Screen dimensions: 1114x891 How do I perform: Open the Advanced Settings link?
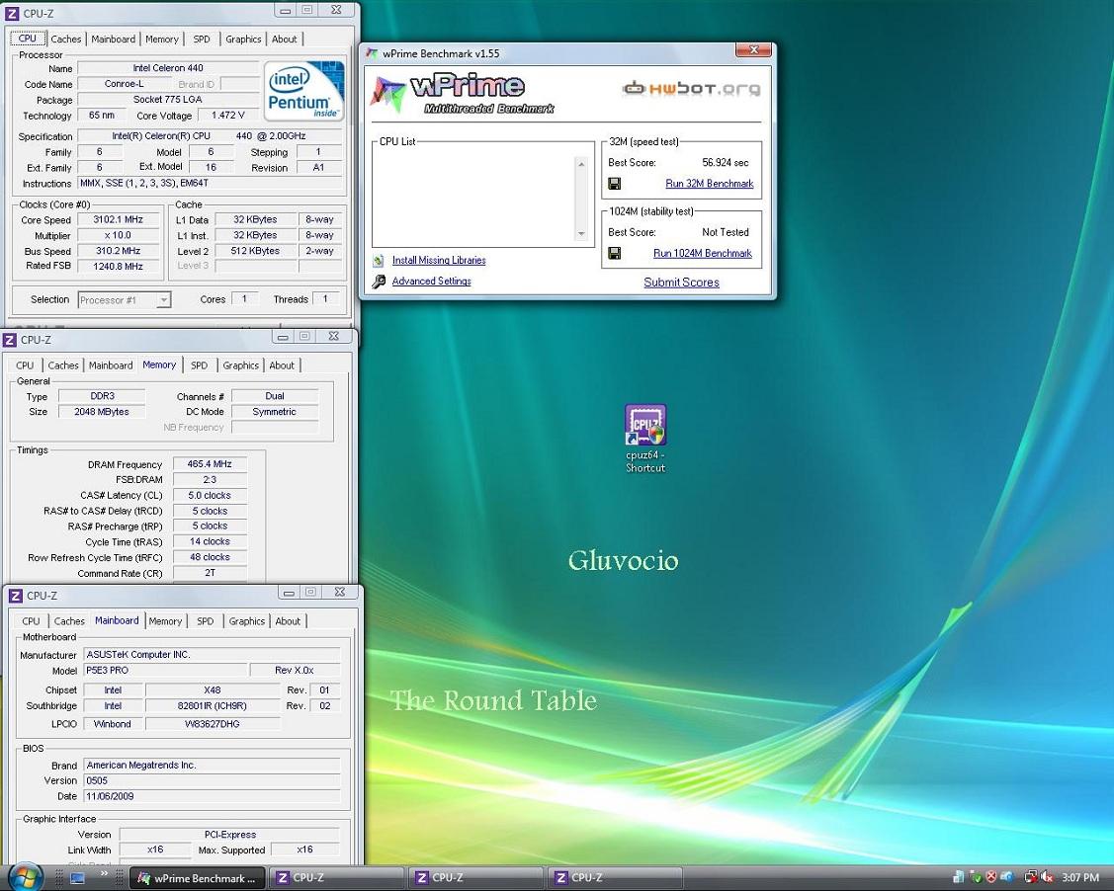(x=431, y=282)
